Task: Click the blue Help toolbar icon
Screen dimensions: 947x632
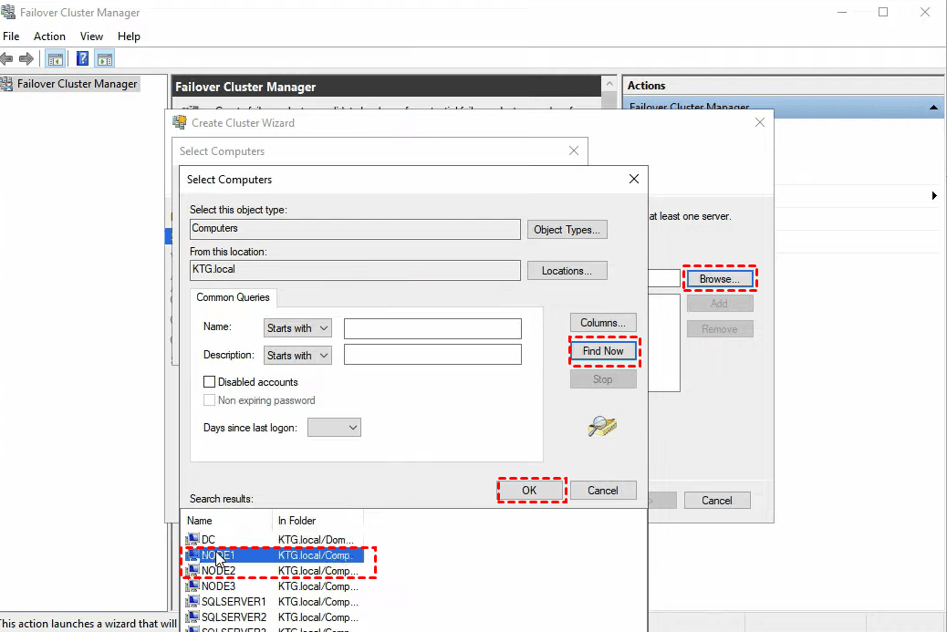Action: pos(82,58)
